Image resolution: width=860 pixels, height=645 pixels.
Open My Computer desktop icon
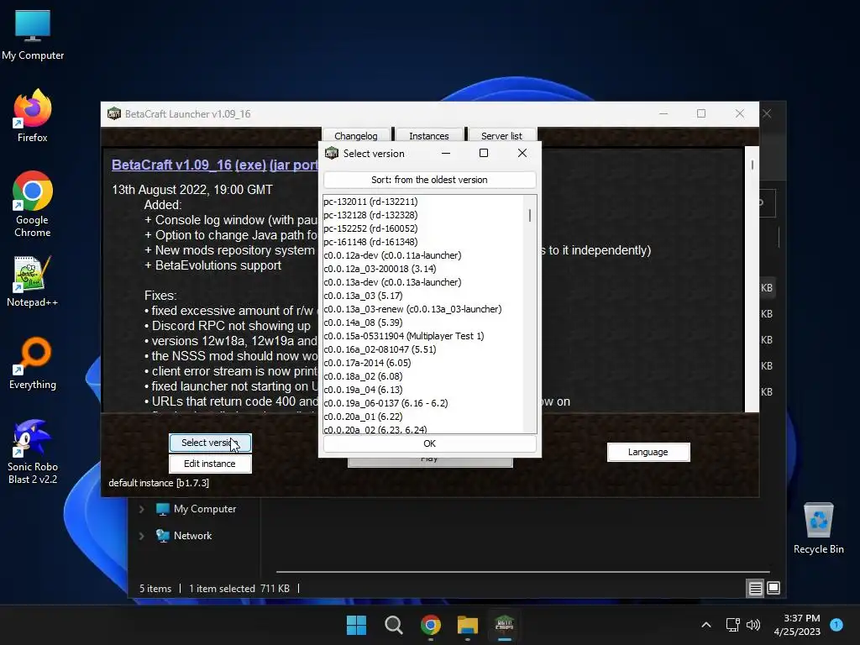tap(33, 35)
